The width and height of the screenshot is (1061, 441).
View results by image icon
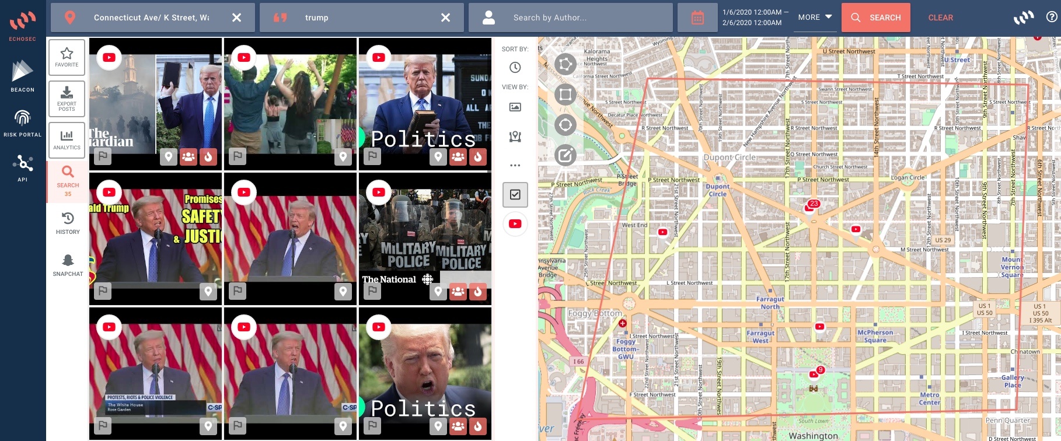pos(515,107)
